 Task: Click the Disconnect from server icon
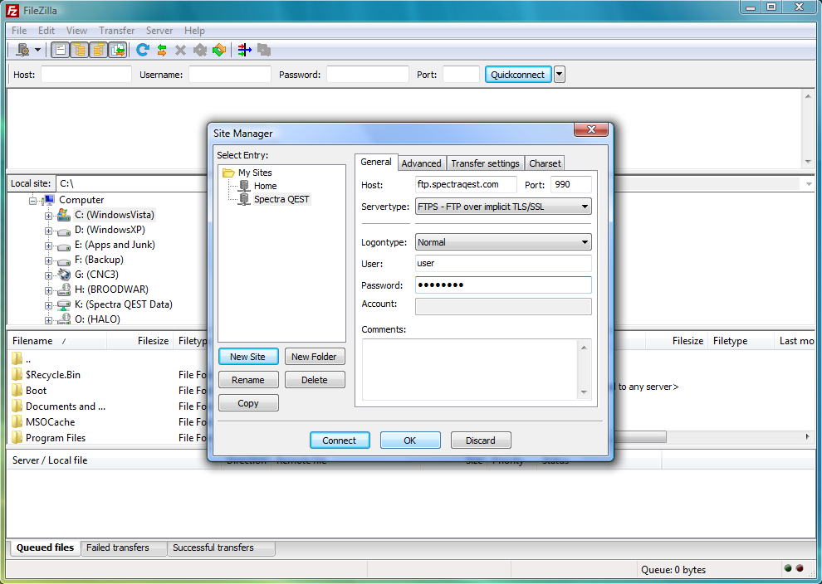pyautogui.click(x=199, y=50)
